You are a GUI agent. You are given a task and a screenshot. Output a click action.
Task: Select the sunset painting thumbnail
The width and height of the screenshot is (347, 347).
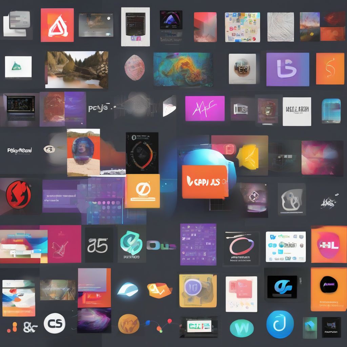click(310, 26)
